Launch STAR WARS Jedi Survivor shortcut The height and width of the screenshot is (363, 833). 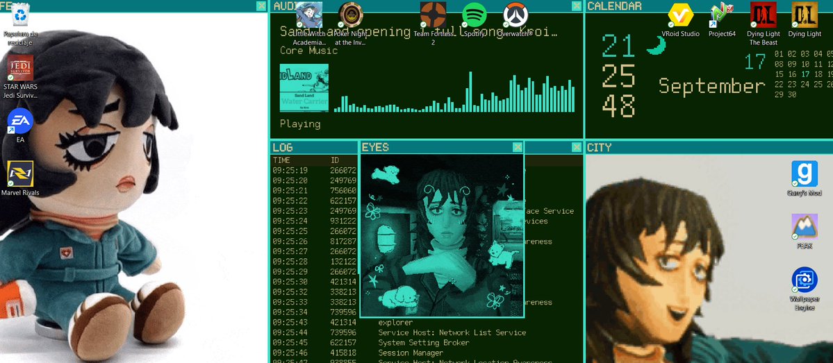pos(21,76)
